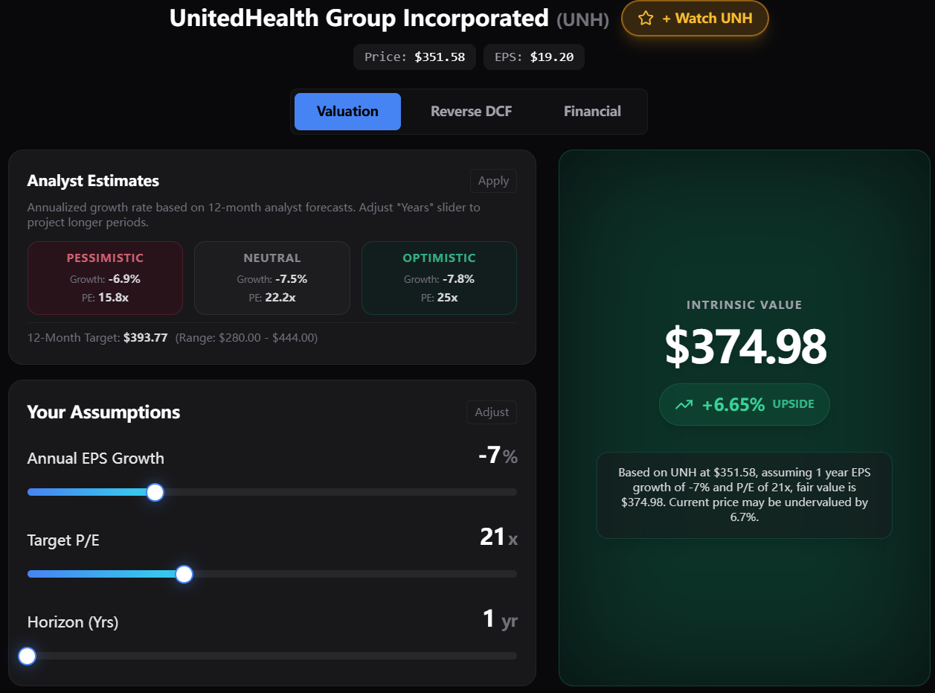Open the Financial tab
This screenshot has height=693, width=935.
[592, 112]
